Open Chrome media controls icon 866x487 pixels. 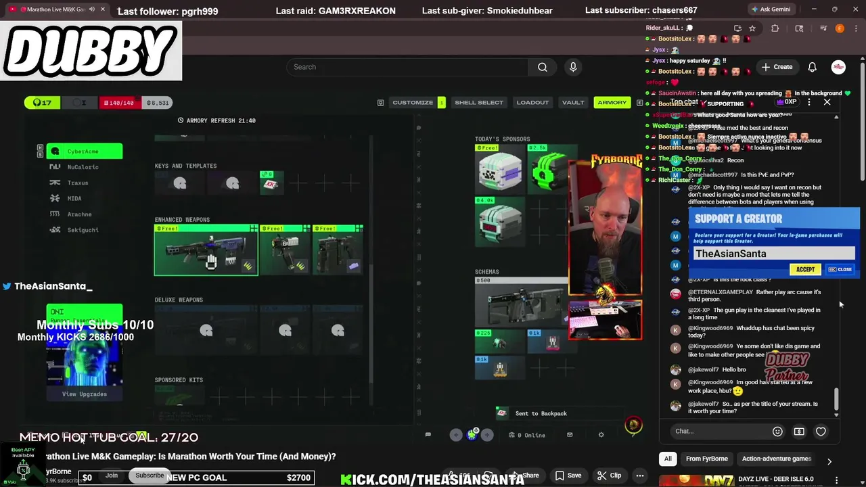click(x=823, y=28)
